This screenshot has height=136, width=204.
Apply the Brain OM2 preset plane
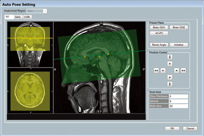click(x=178, y=27)
